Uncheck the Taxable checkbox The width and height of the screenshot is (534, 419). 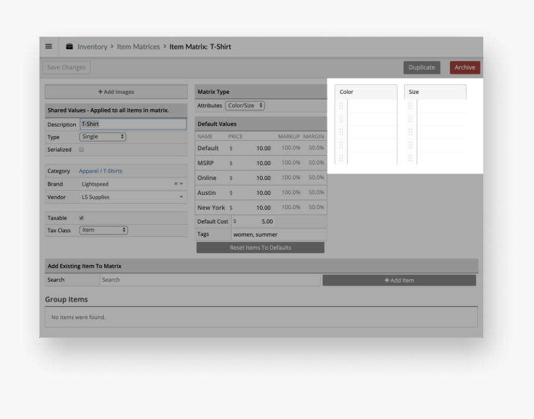click(x=81, y=218)
